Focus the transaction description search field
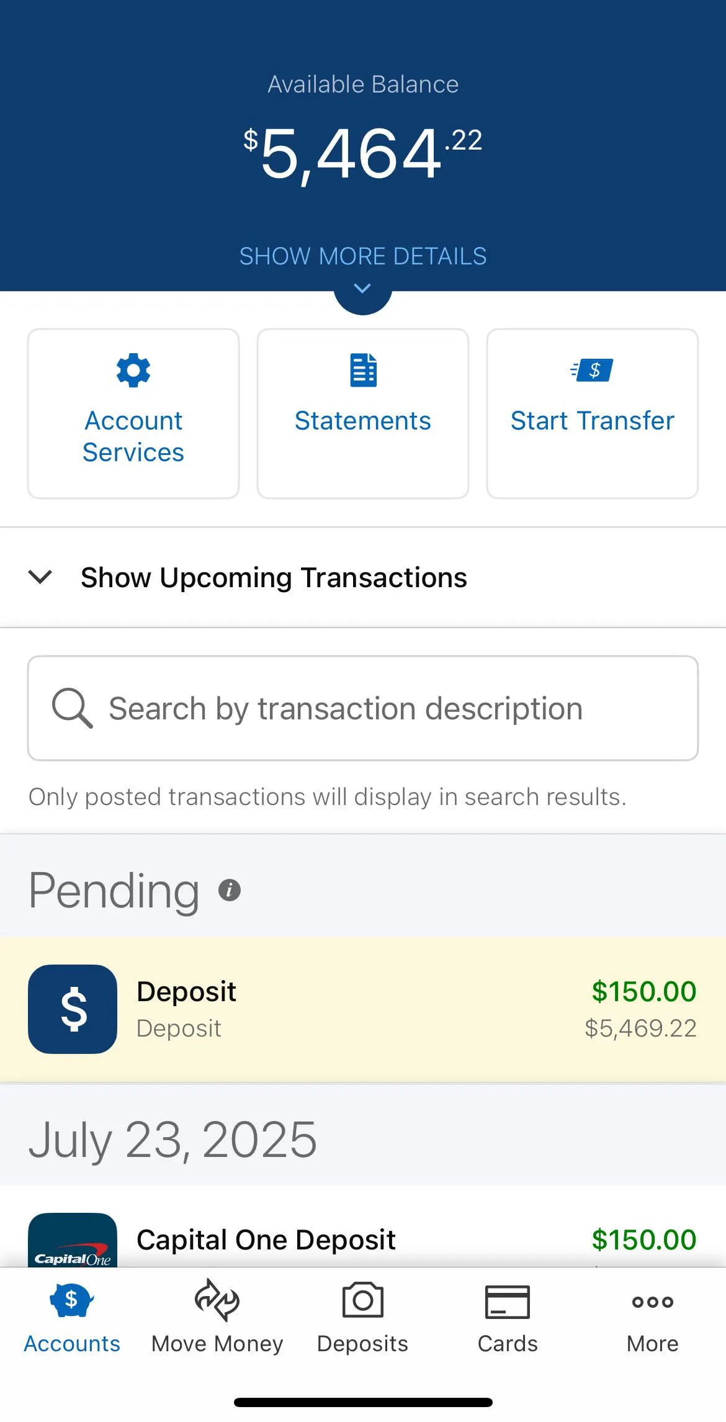The height and width of the screenshot is (1422, 726). [372, 708]
